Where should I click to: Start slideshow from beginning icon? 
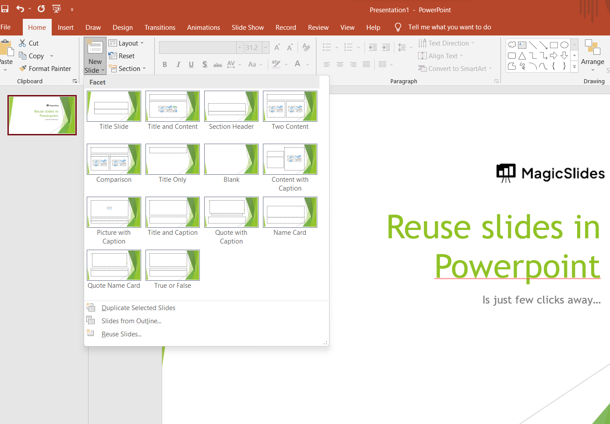[57, 9]
